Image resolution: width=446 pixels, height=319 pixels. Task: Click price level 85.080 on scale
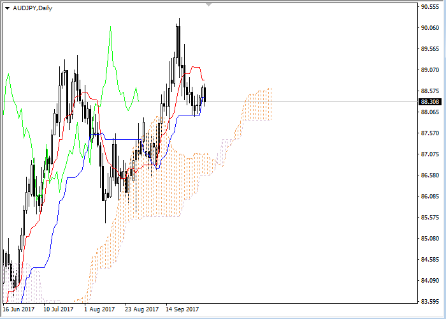pos(430,239)
